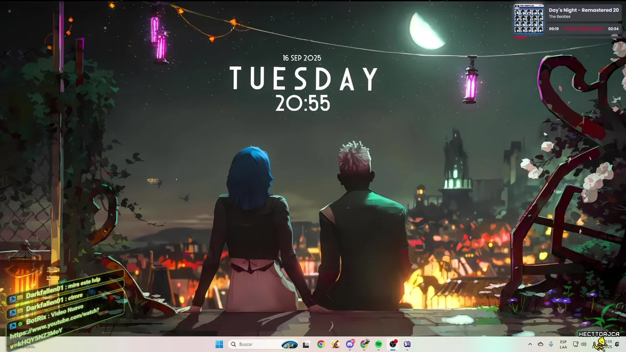Viewport: 626px width, 352px height.
Task: Click the TUESDAY day widget
Action: coord(304,79)
